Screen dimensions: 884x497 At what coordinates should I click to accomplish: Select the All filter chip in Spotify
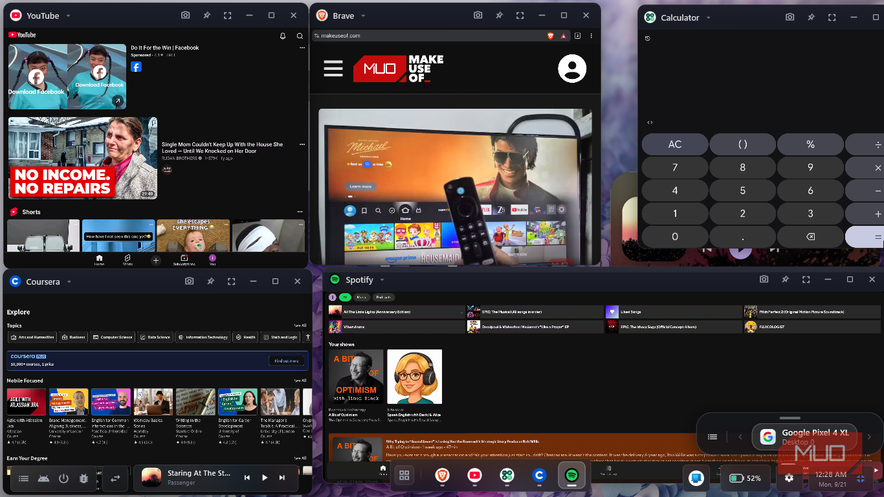(345, 297)
